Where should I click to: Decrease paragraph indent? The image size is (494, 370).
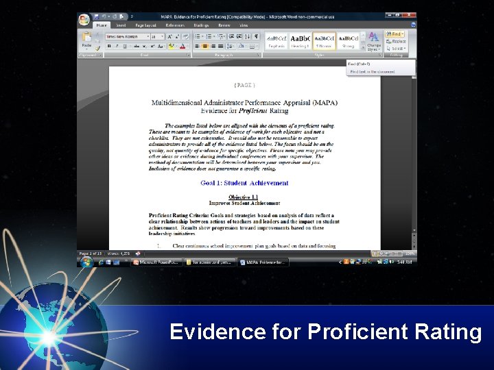click(231, 36)
